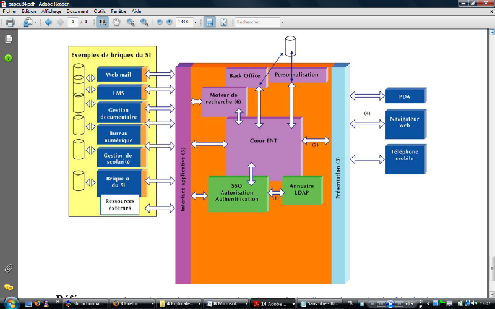The width and height of the screenshot is (495, 309).
Task: Open the Comments panel in the left sidebar
Action: [9, 287]
